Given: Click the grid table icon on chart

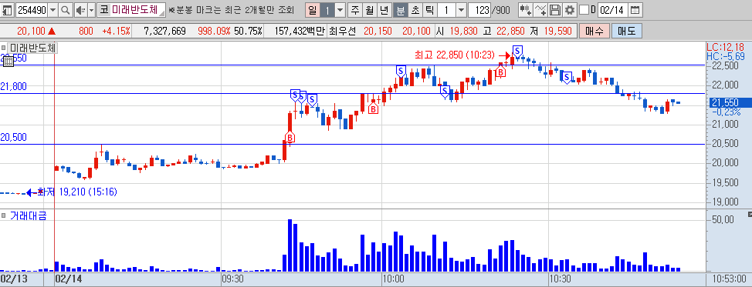Looking at the screenshot, I should point(8,61).
